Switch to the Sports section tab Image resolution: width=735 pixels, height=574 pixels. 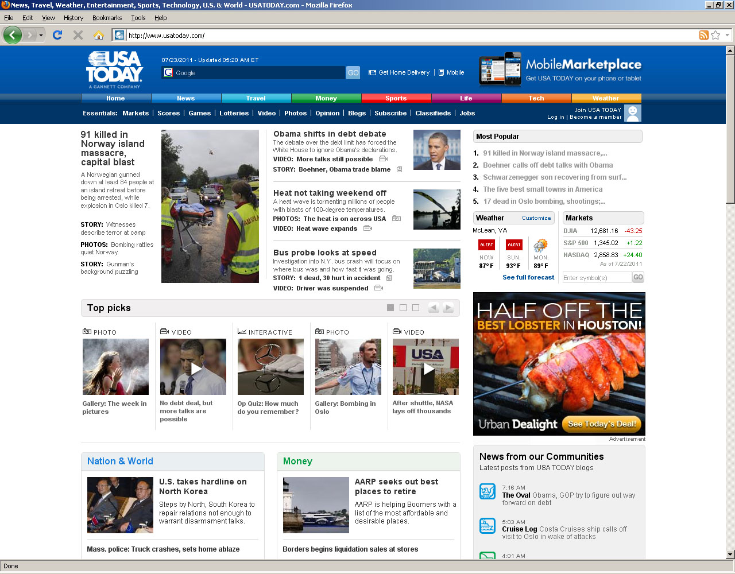[x=396, y=98]
